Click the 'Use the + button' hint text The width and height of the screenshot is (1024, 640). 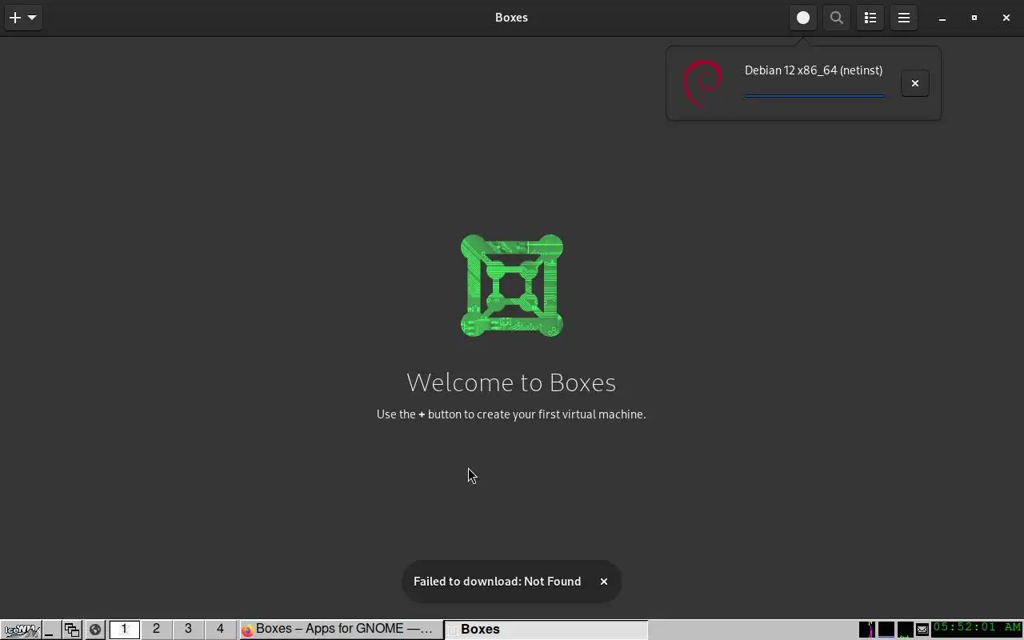point(511,414)
